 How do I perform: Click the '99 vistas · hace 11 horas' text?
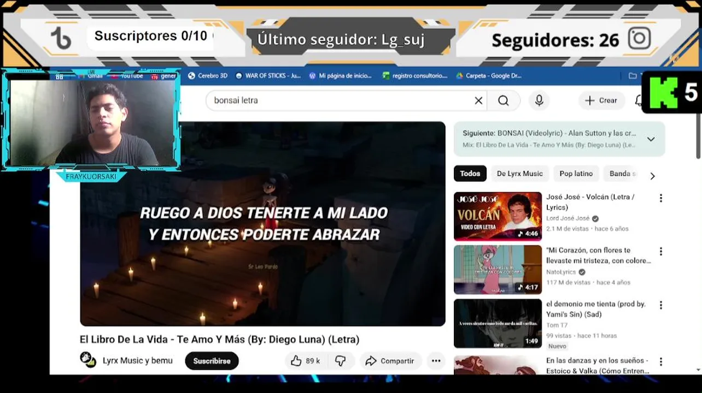[x=582, y=336]
